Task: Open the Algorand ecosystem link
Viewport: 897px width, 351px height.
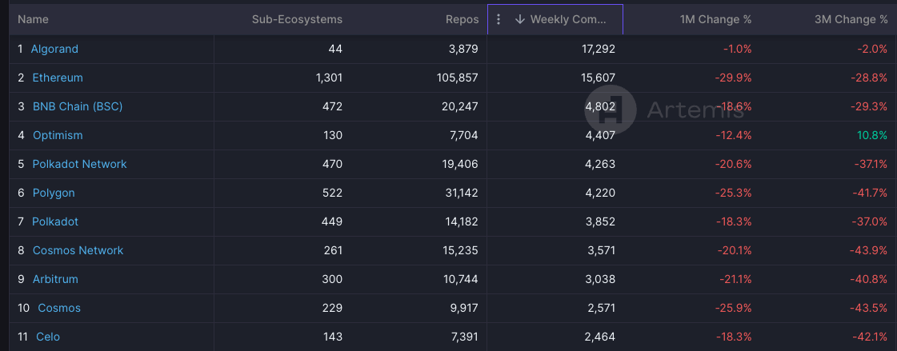Action: click(x=54, y=49)
